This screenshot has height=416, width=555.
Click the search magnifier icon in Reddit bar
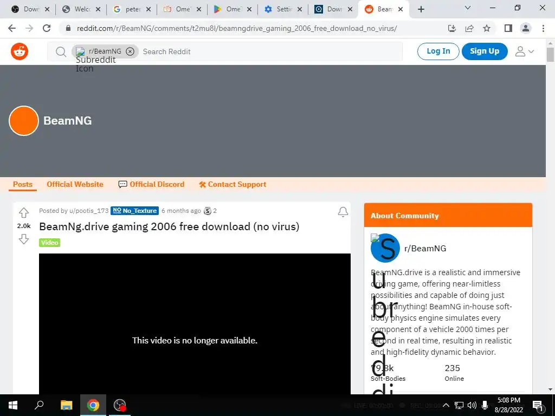point(61,52)
